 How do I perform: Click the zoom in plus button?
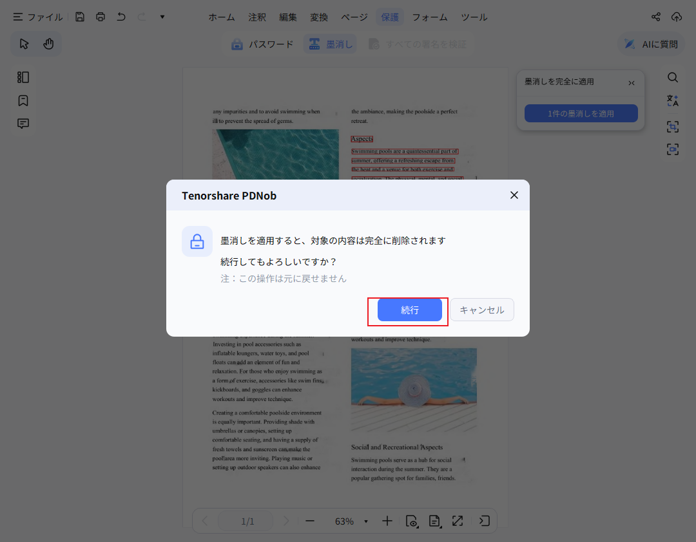(x=387, y=521)
